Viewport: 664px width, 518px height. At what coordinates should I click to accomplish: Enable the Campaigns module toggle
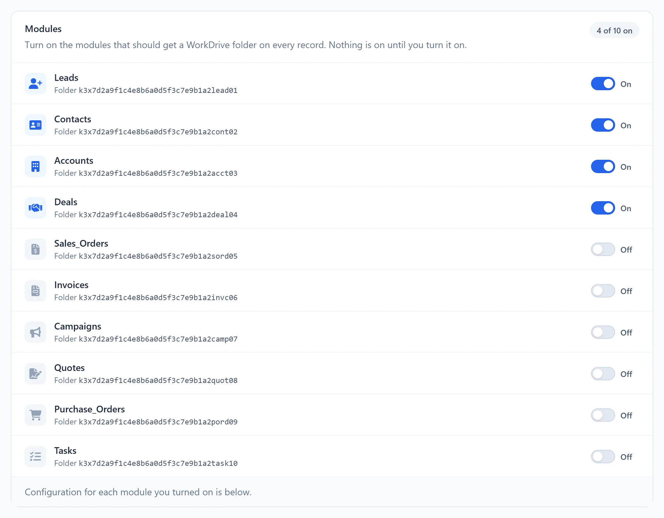point(603,332)
